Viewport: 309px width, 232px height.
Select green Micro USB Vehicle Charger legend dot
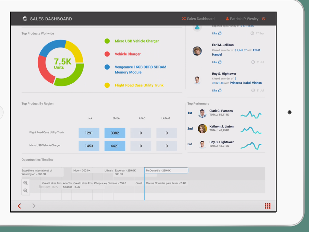(x=107, y=41)
